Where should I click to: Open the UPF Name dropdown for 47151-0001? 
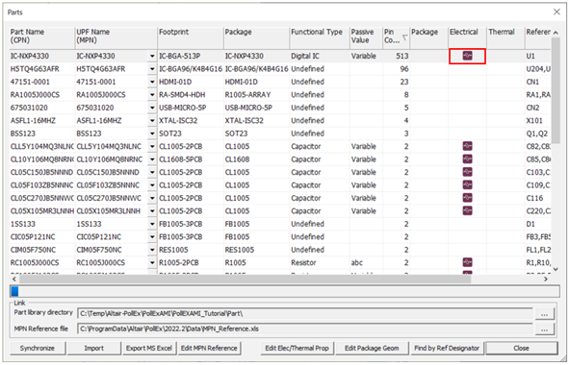tap(152, 82)
